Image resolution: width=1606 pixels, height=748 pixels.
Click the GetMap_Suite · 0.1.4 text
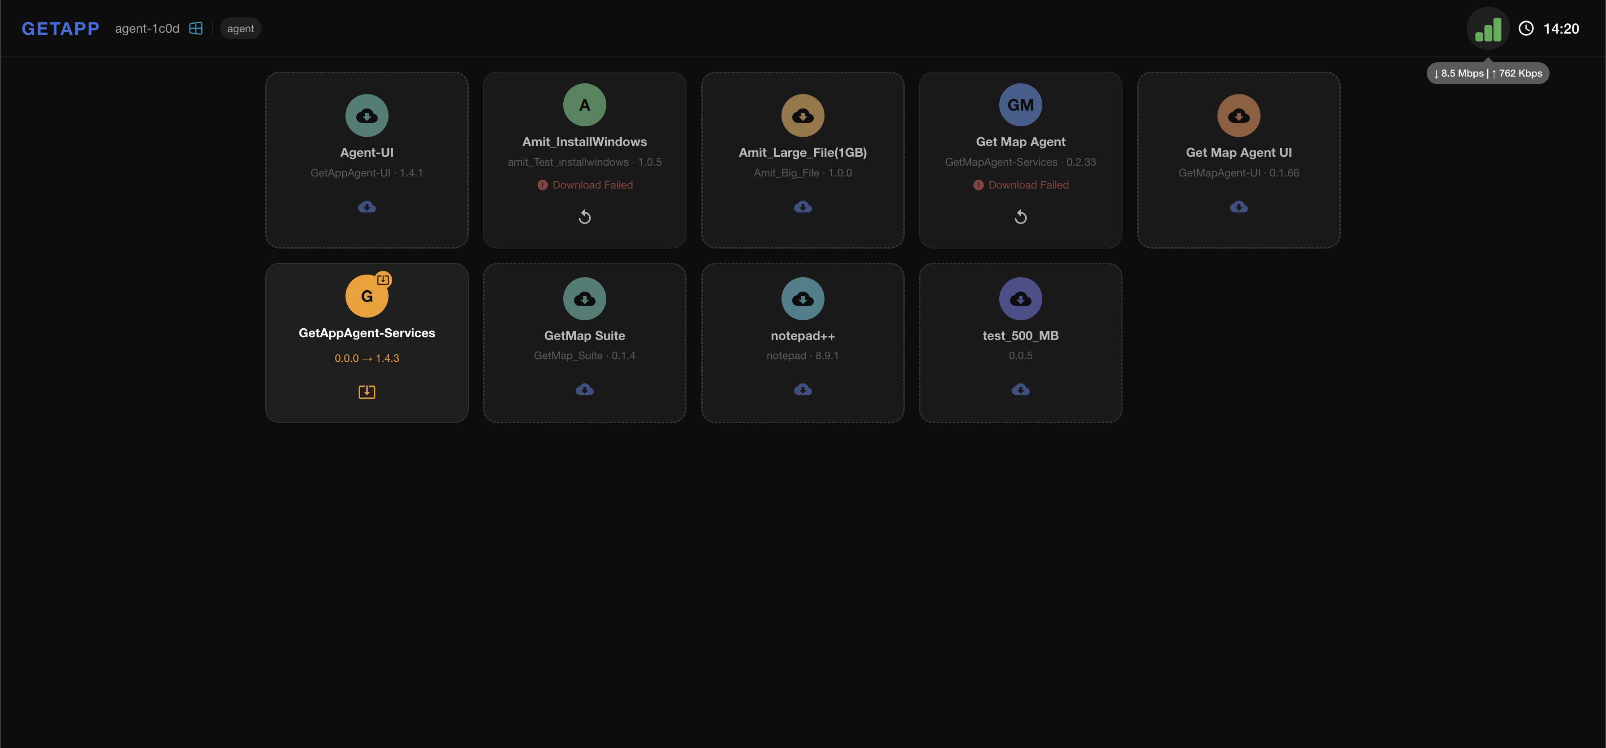click(584, 356)
